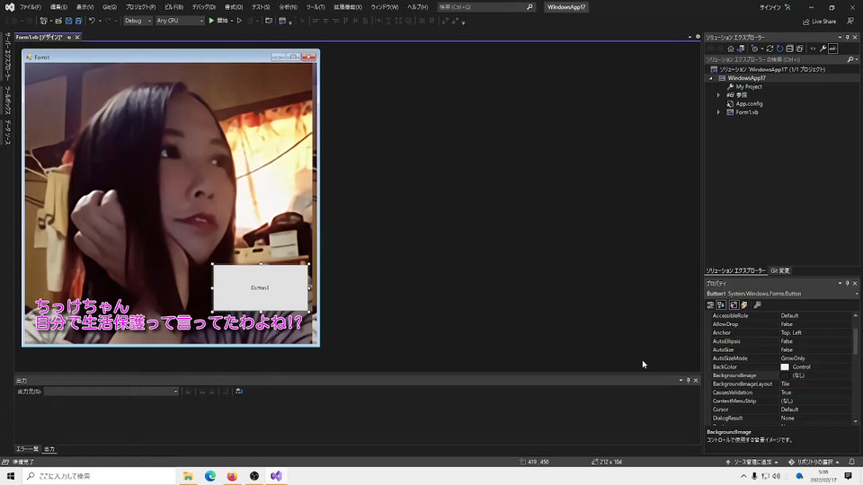Open Button1 object selector dropdown in Properties

click(x=857, y=294)
